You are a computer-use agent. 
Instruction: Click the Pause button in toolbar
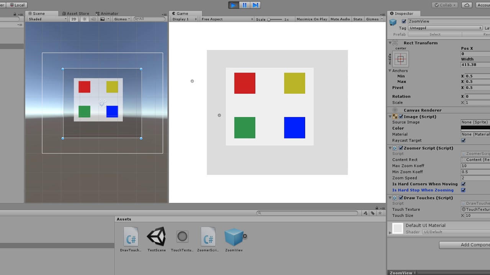[x=245, y=5]
